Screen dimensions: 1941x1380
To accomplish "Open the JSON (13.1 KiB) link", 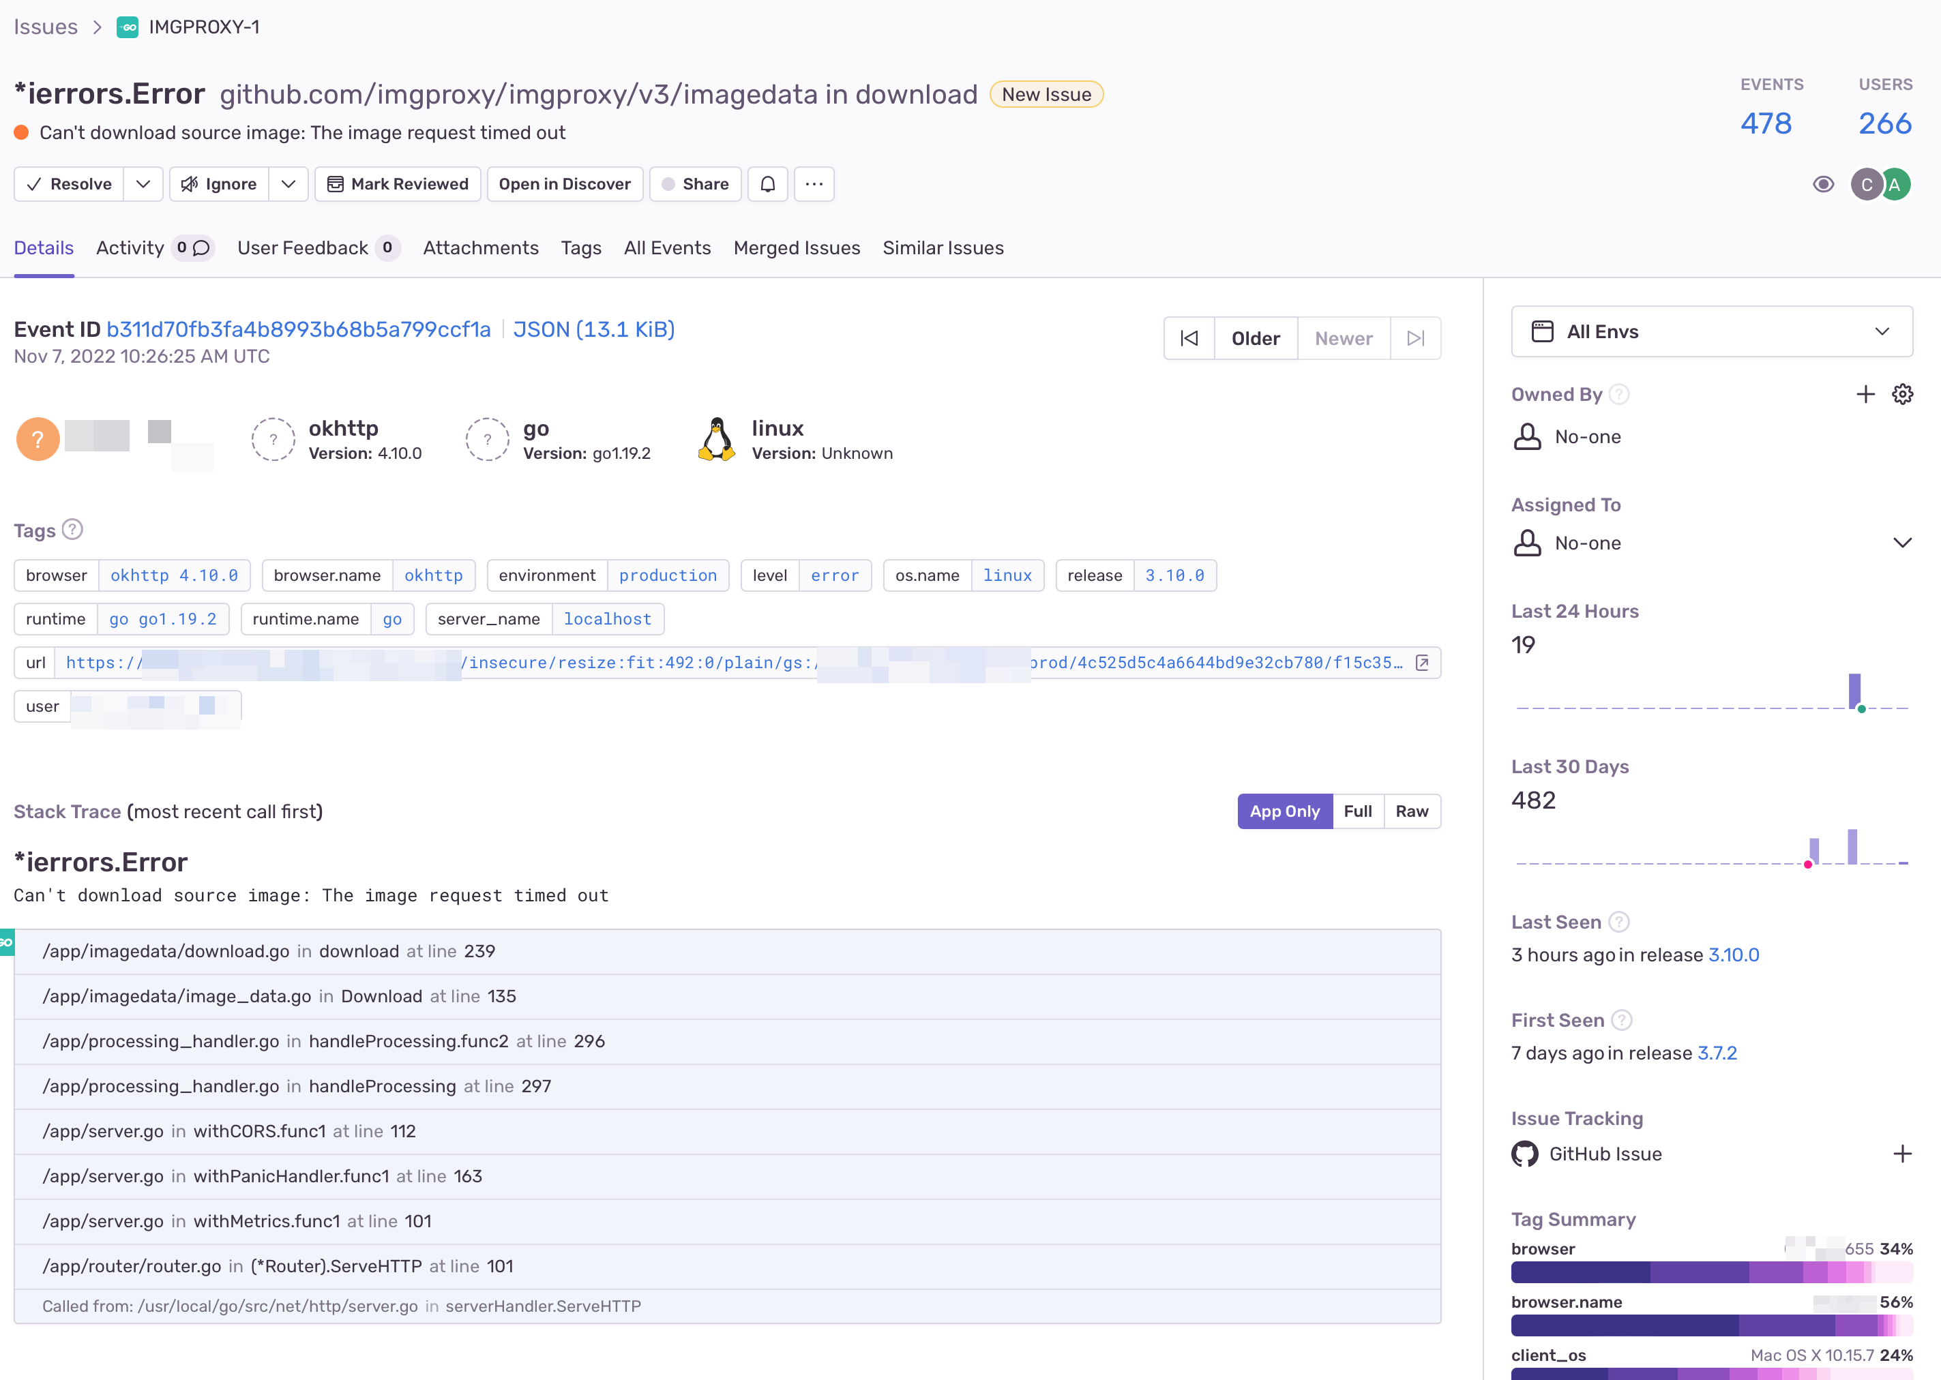I will 593,329.
